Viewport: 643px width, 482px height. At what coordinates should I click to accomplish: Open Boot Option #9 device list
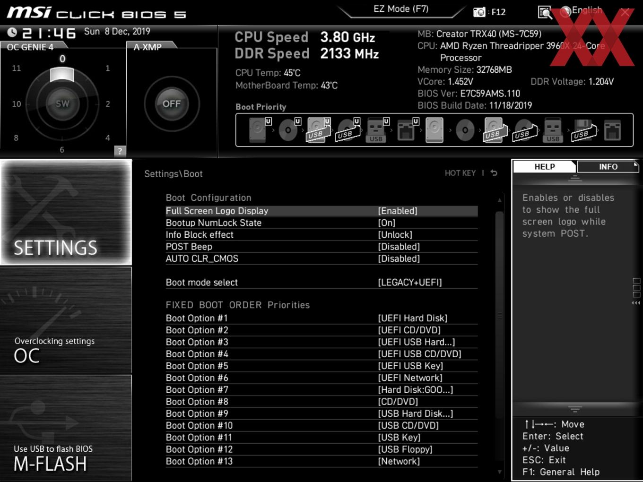pyautogui.click(x=321, y=413)
